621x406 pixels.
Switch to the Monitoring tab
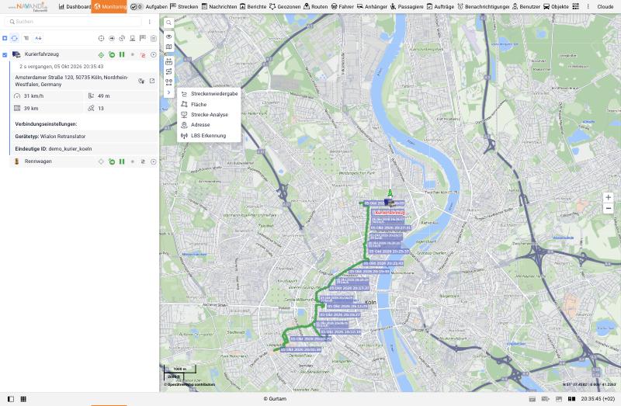coord(109,7)
